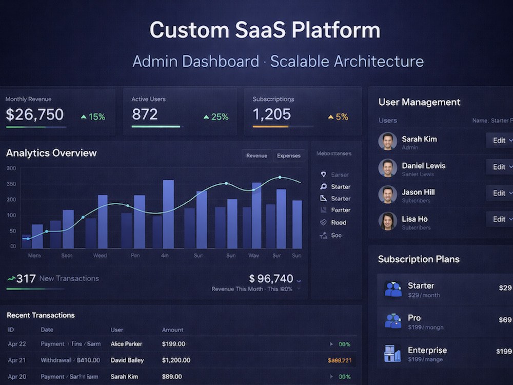Click the search icon beside the first Starter
This screenshot has width=513, height=385.
[323, 187]
